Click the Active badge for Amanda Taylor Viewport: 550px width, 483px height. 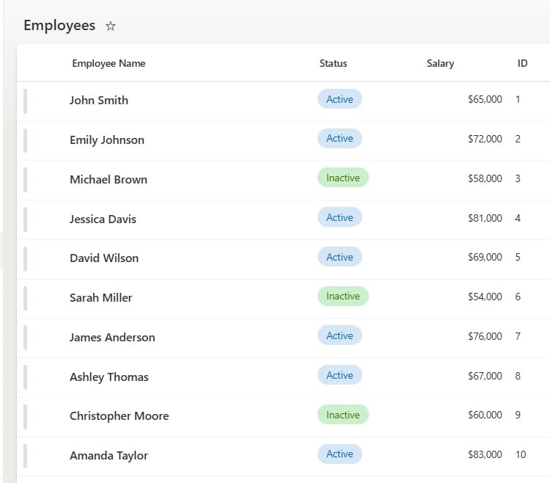[340, 454]
